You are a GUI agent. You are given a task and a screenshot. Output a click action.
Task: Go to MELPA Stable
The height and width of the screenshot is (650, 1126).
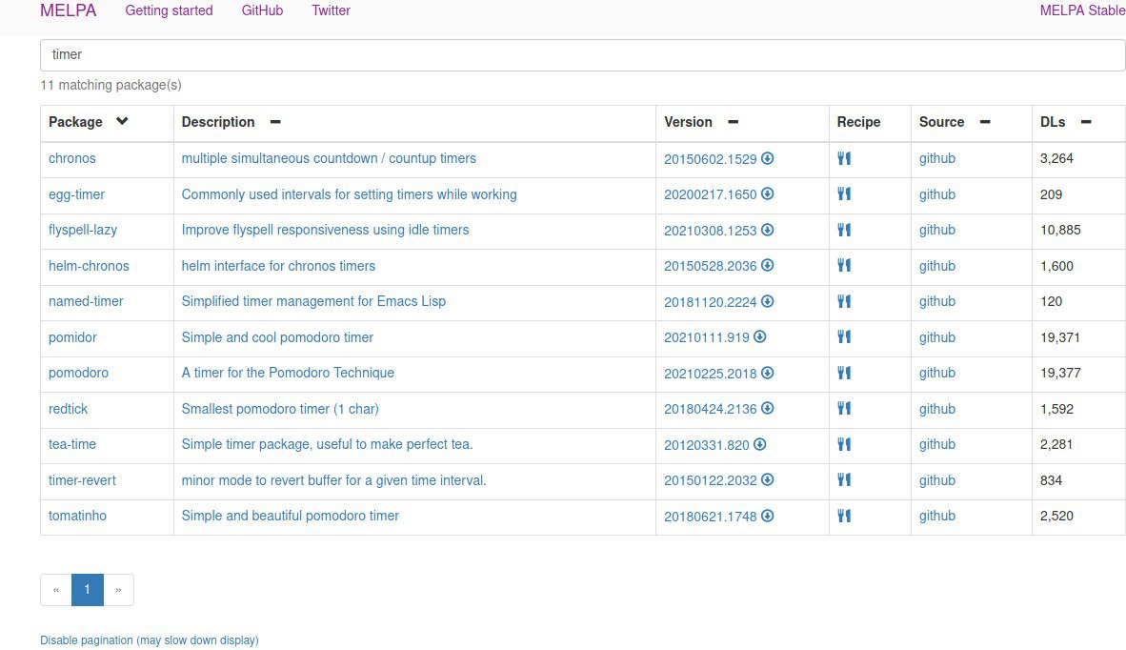pos(1082,10)
